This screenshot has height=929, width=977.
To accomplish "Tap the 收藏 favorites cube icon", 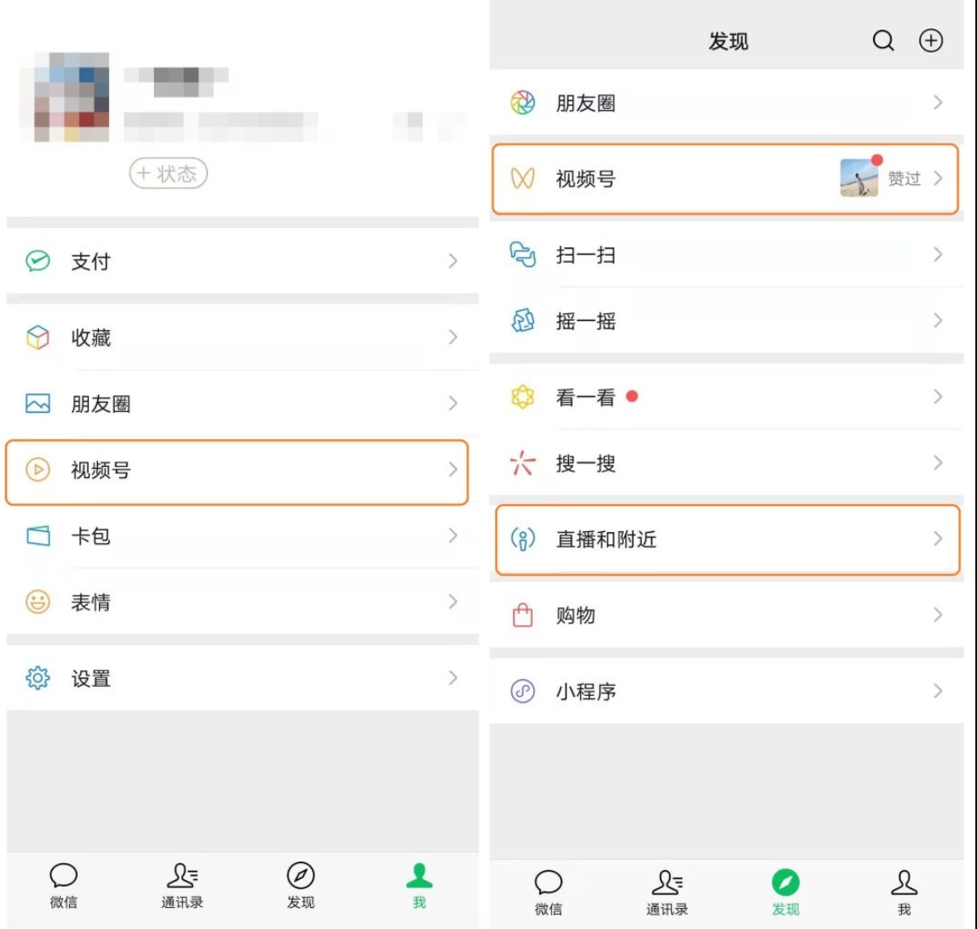I will (x=38, y=337).
